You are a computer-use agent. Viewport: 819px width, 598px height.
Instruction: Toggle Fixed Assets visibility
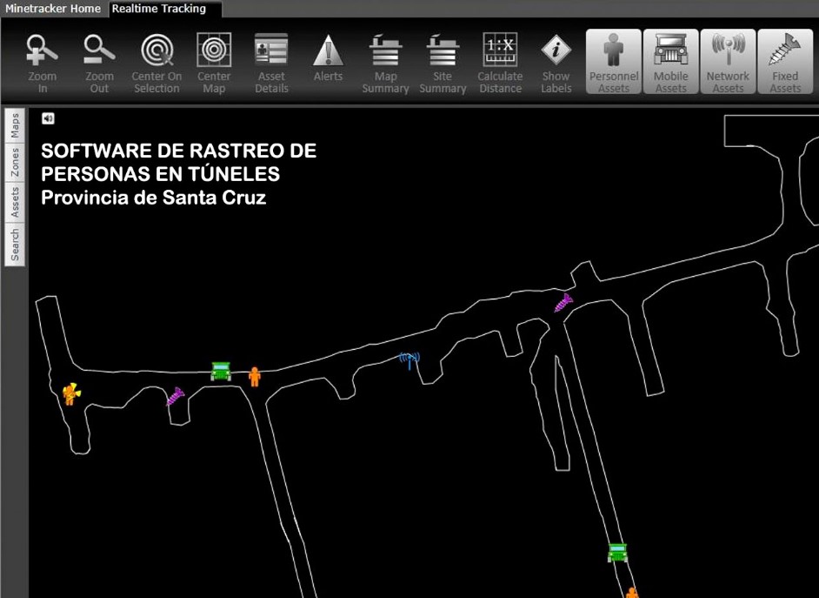click(x=785, y=62)
